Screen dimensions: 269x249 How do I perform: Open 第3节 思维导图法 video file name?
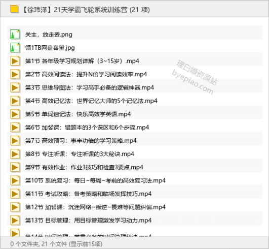click(90, 87)
